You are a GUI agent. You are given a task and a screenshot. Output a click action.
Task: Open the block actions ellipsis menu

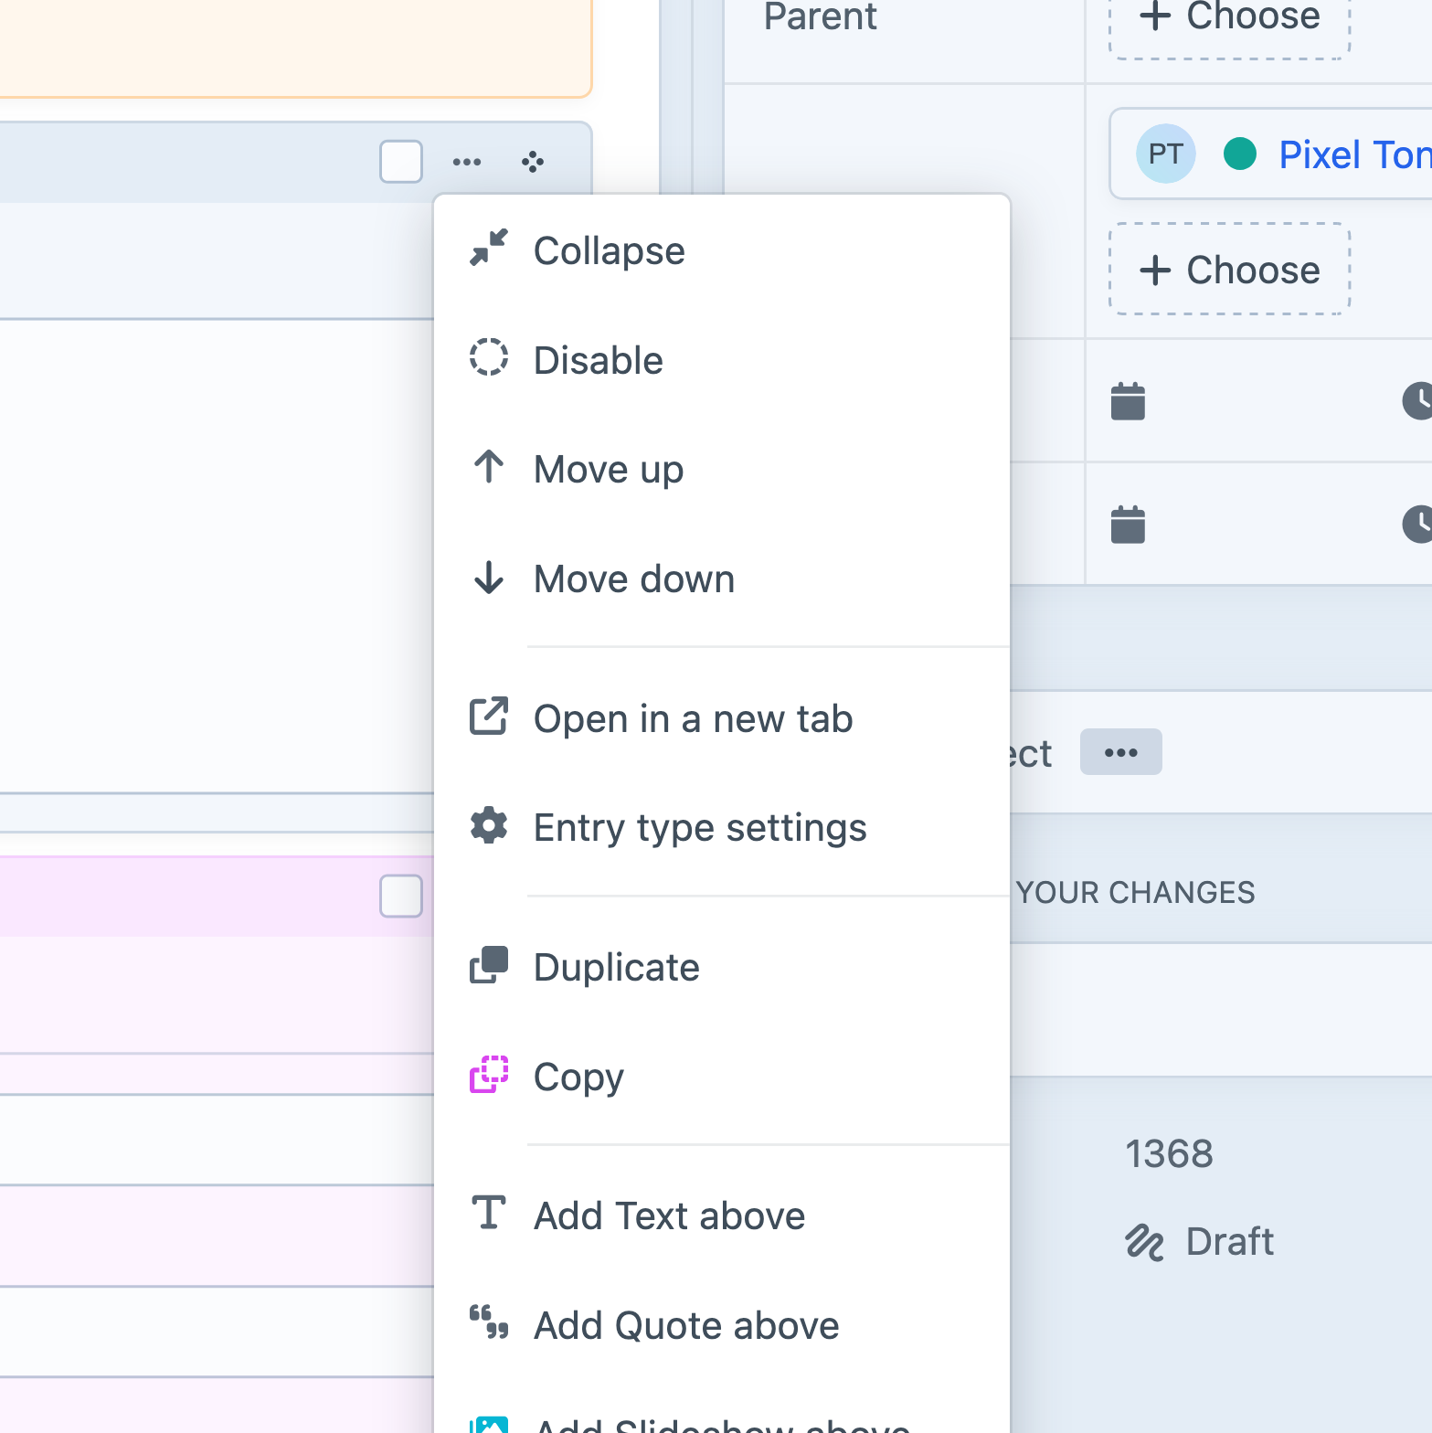pos(467,162)
